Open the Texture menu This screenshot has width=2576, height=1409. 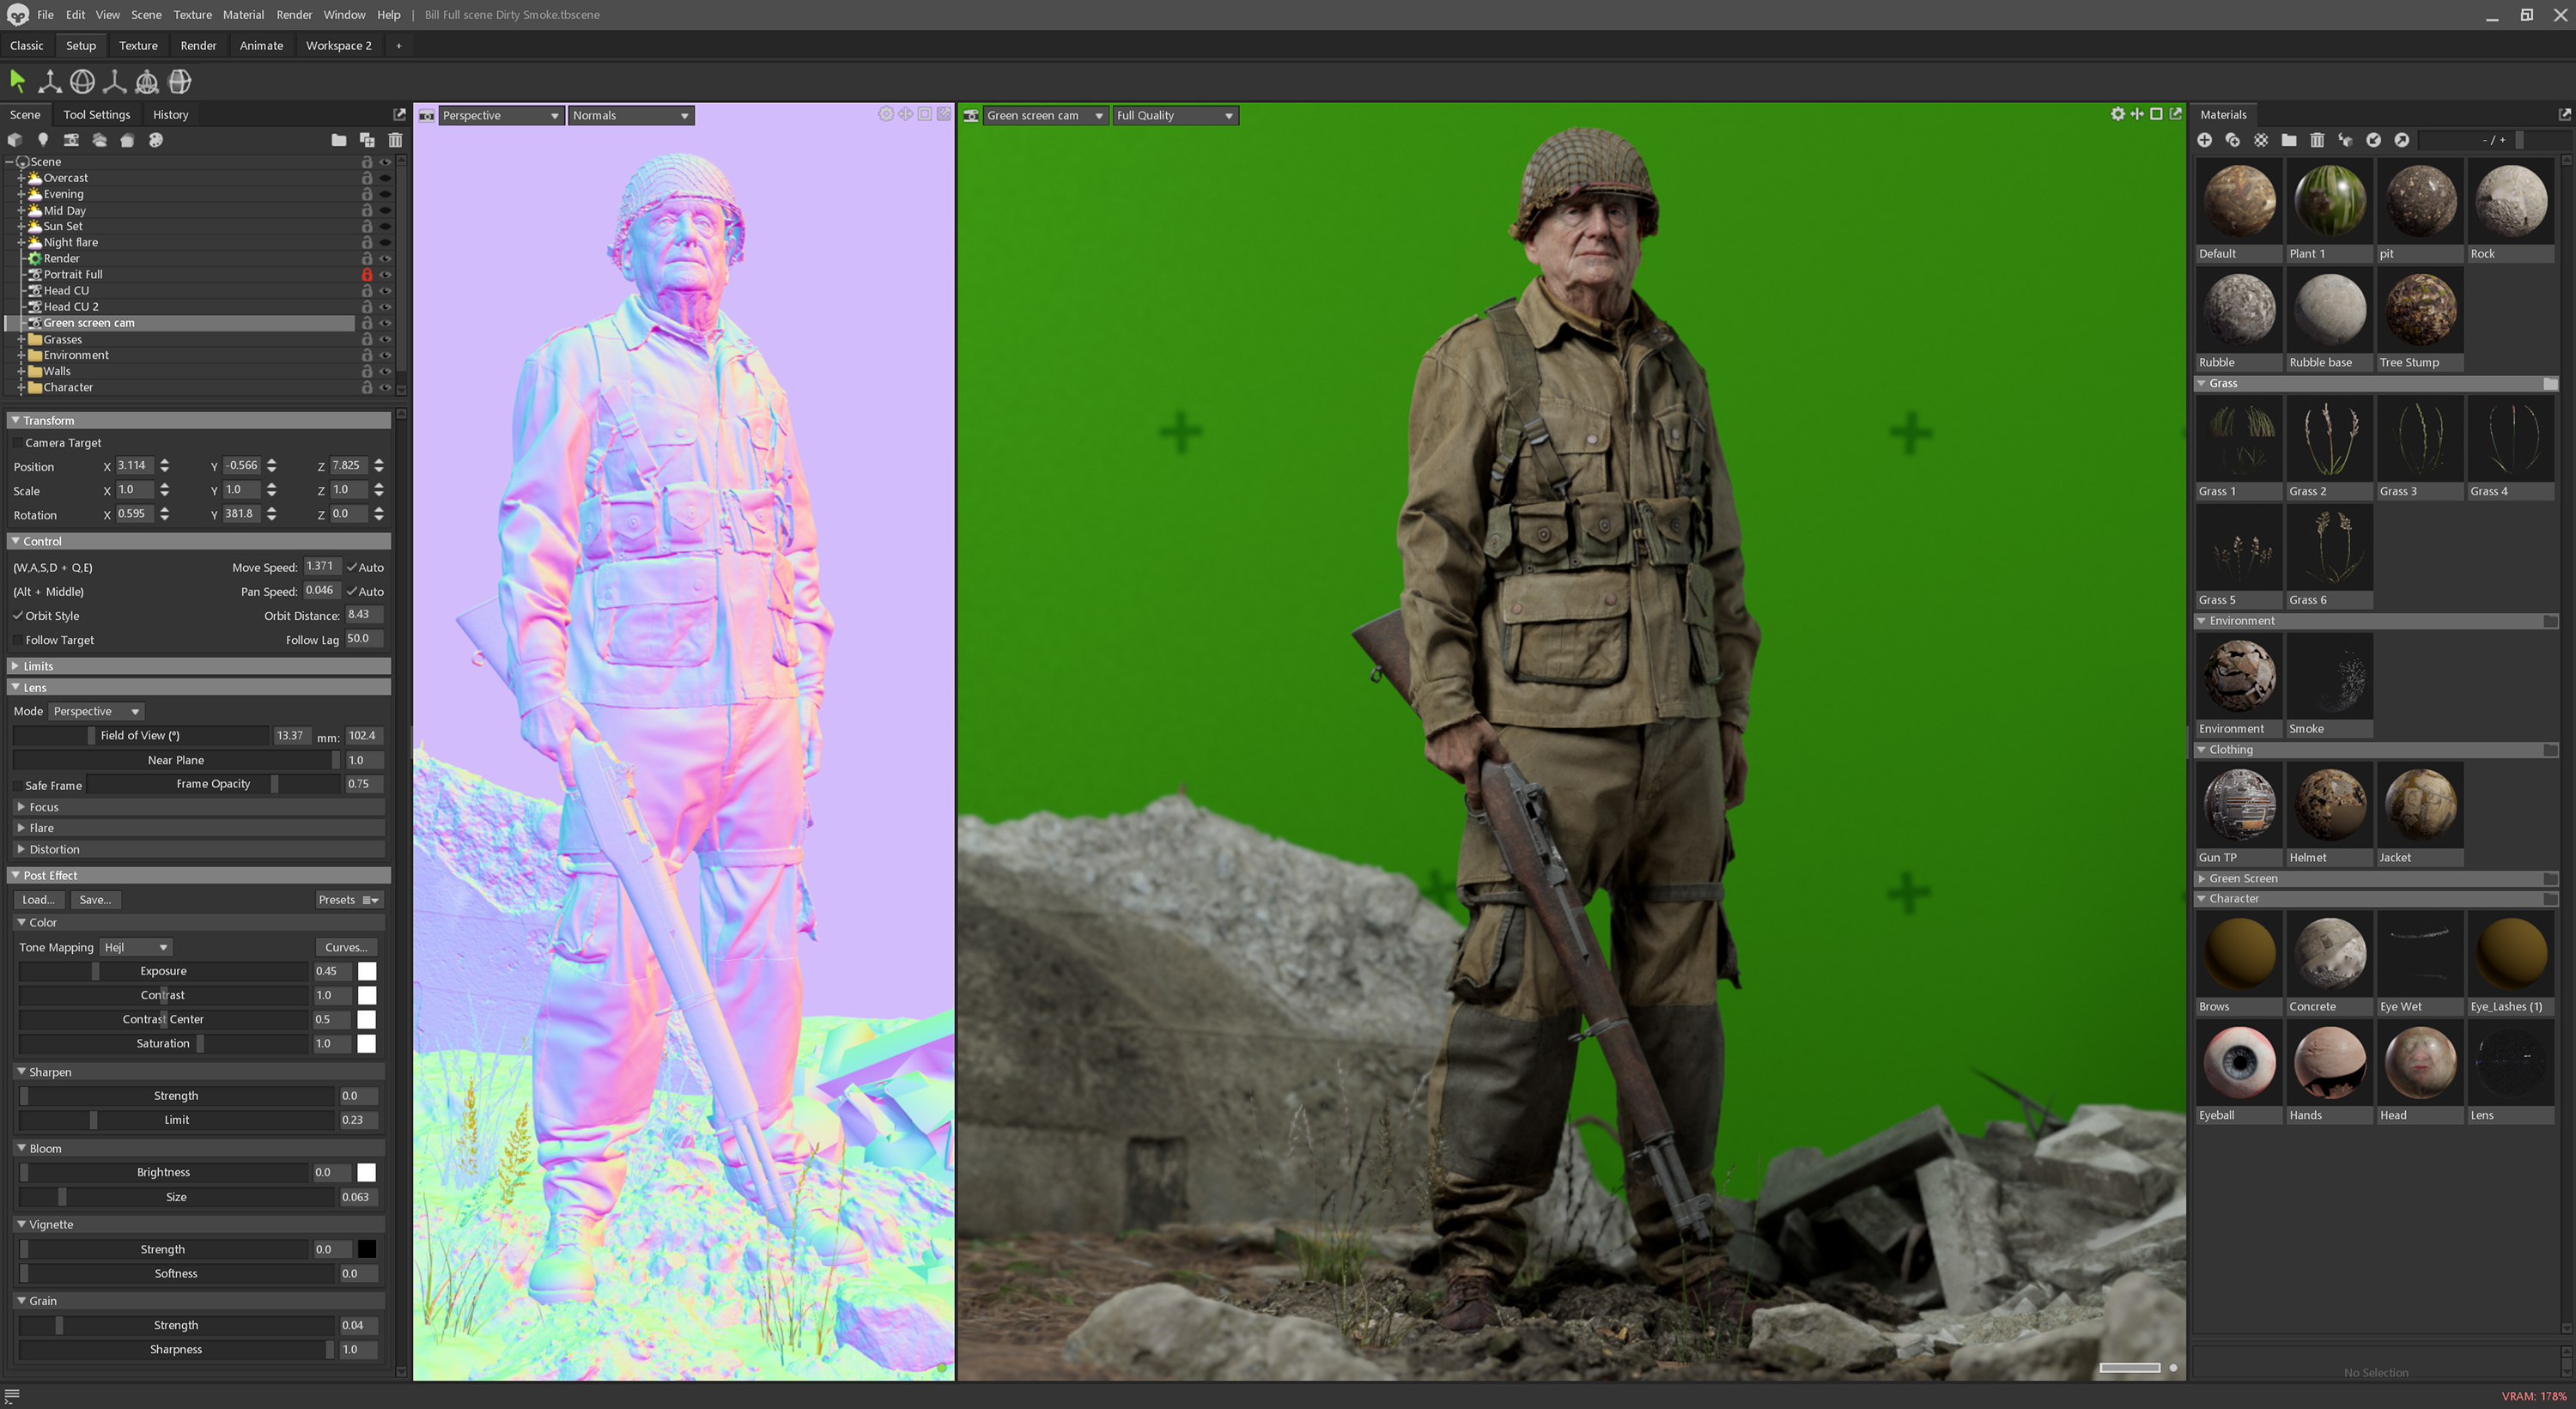point(192,14)
